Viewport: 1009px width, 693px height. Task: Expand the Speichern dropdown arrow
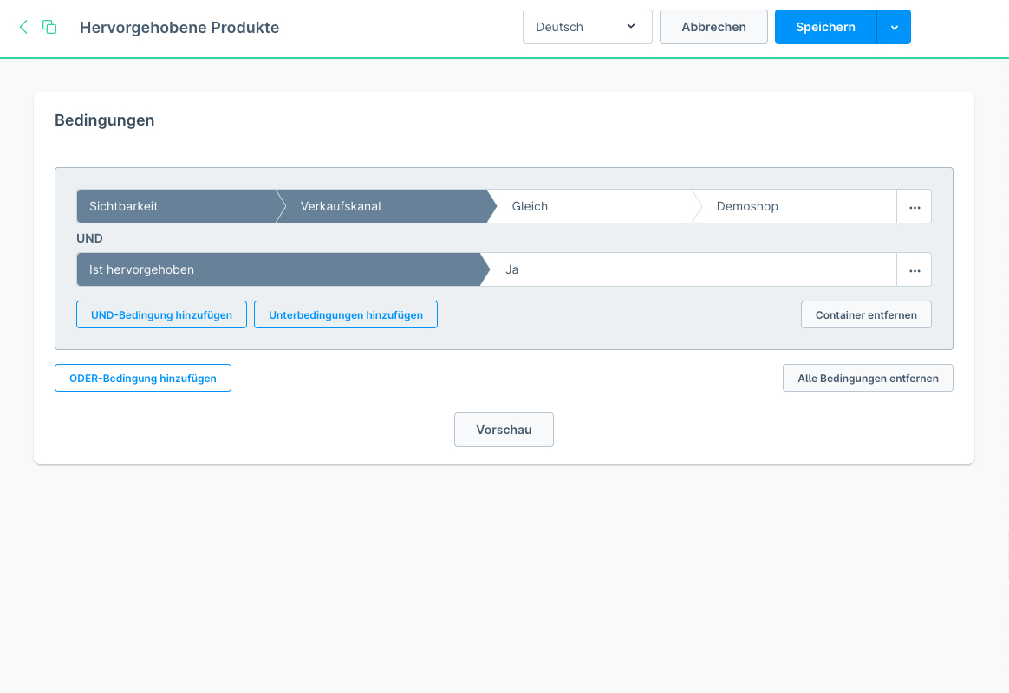click(894, 27)
